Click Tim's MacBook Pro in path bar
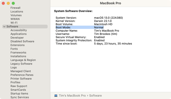This screenshot has width=171, height=99. (72, 96)
